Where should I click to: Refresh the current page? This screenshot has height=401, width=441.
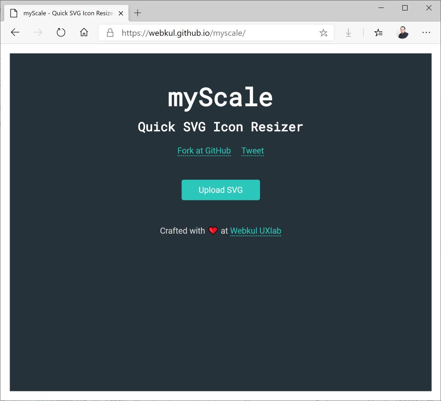(x=61, y=33)
